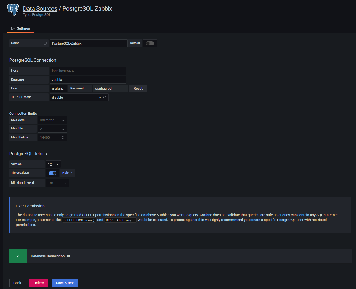
Task: Click the info icon in Max idle field
Action: [63, 129]
